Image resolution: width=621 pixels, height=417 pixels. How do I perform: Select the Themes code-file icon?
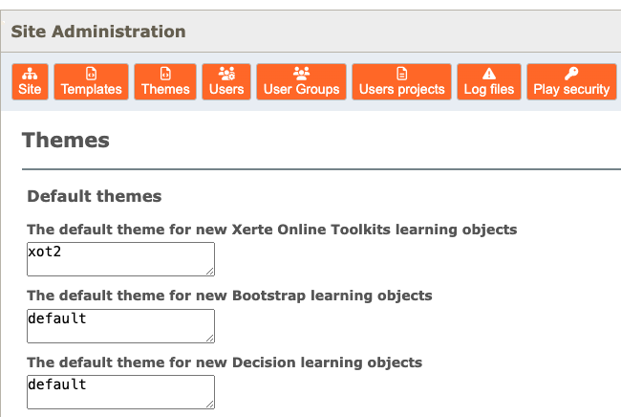tap(165, 74)
